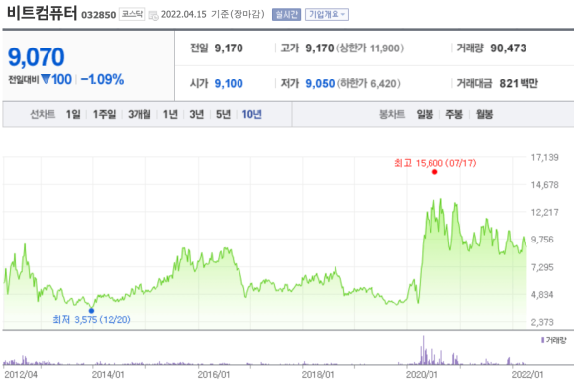Select the 1년 line chart tab
574x387 pixels.
[x=170, y=114]
